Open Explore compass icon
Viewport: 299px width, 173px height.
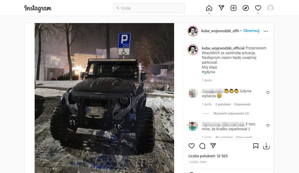[x=246, y=8]
